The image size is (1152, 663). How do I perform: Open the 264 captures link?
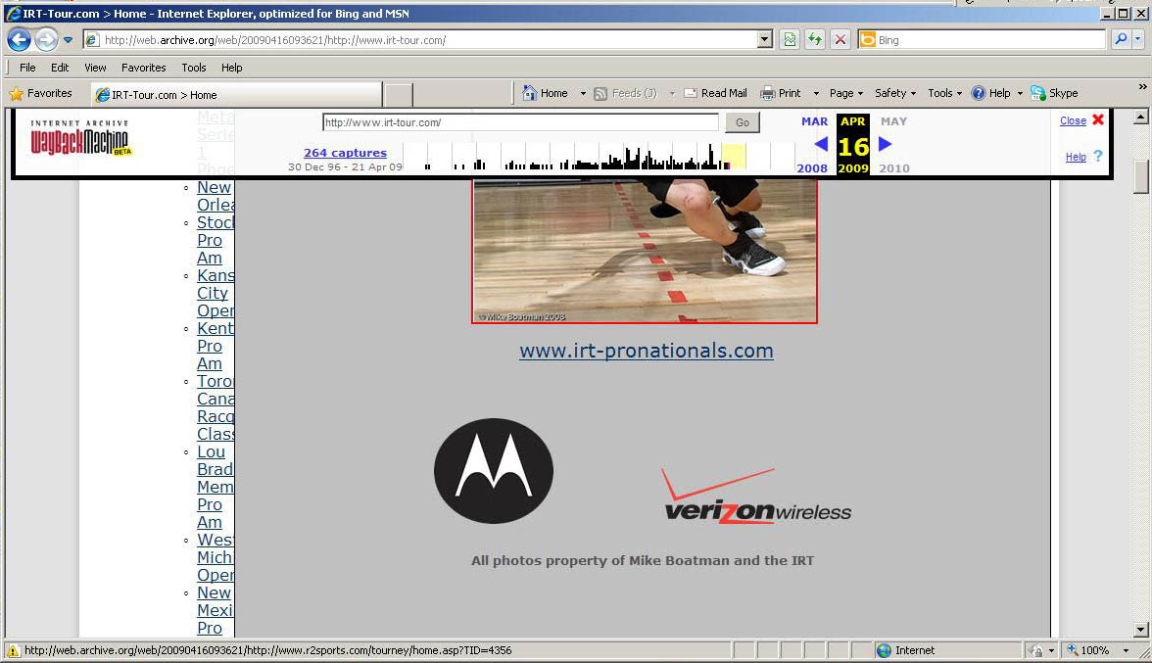pos(345,153)
